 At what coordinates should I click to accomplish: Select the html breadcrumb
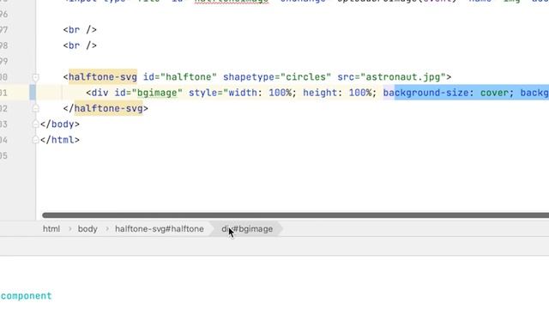51,229
